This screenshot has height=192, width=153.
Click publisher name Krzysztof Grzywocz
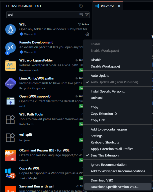coord(32,88)
